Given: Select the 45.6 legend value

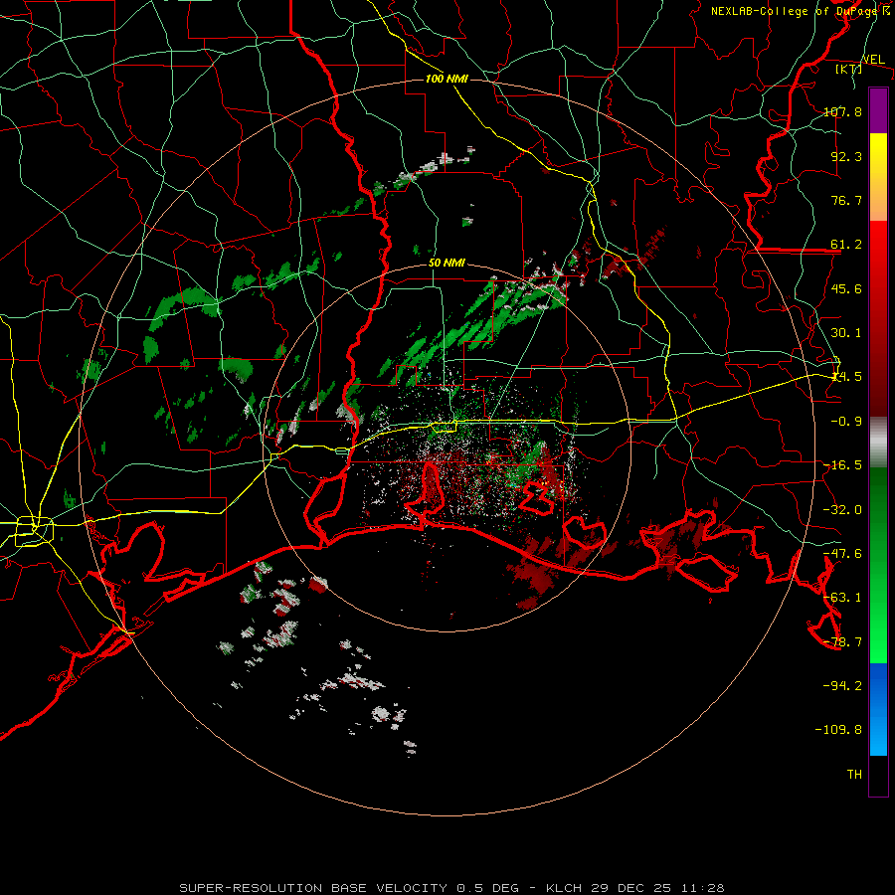Looking at the screenshot, I should click(x=846, y=288).
